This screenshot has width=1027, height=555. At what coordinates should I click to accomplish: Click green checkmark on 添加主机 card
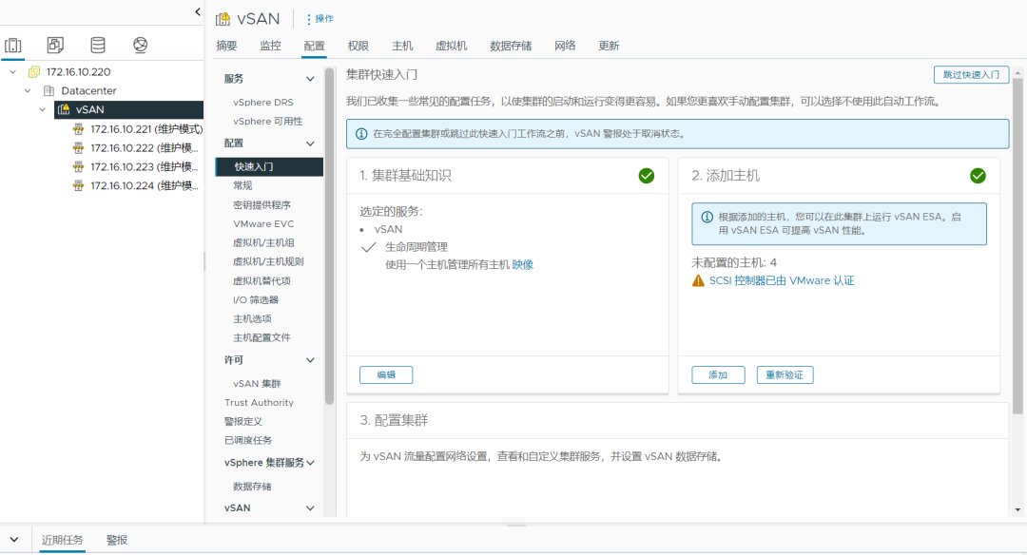(x=978, y=176)
